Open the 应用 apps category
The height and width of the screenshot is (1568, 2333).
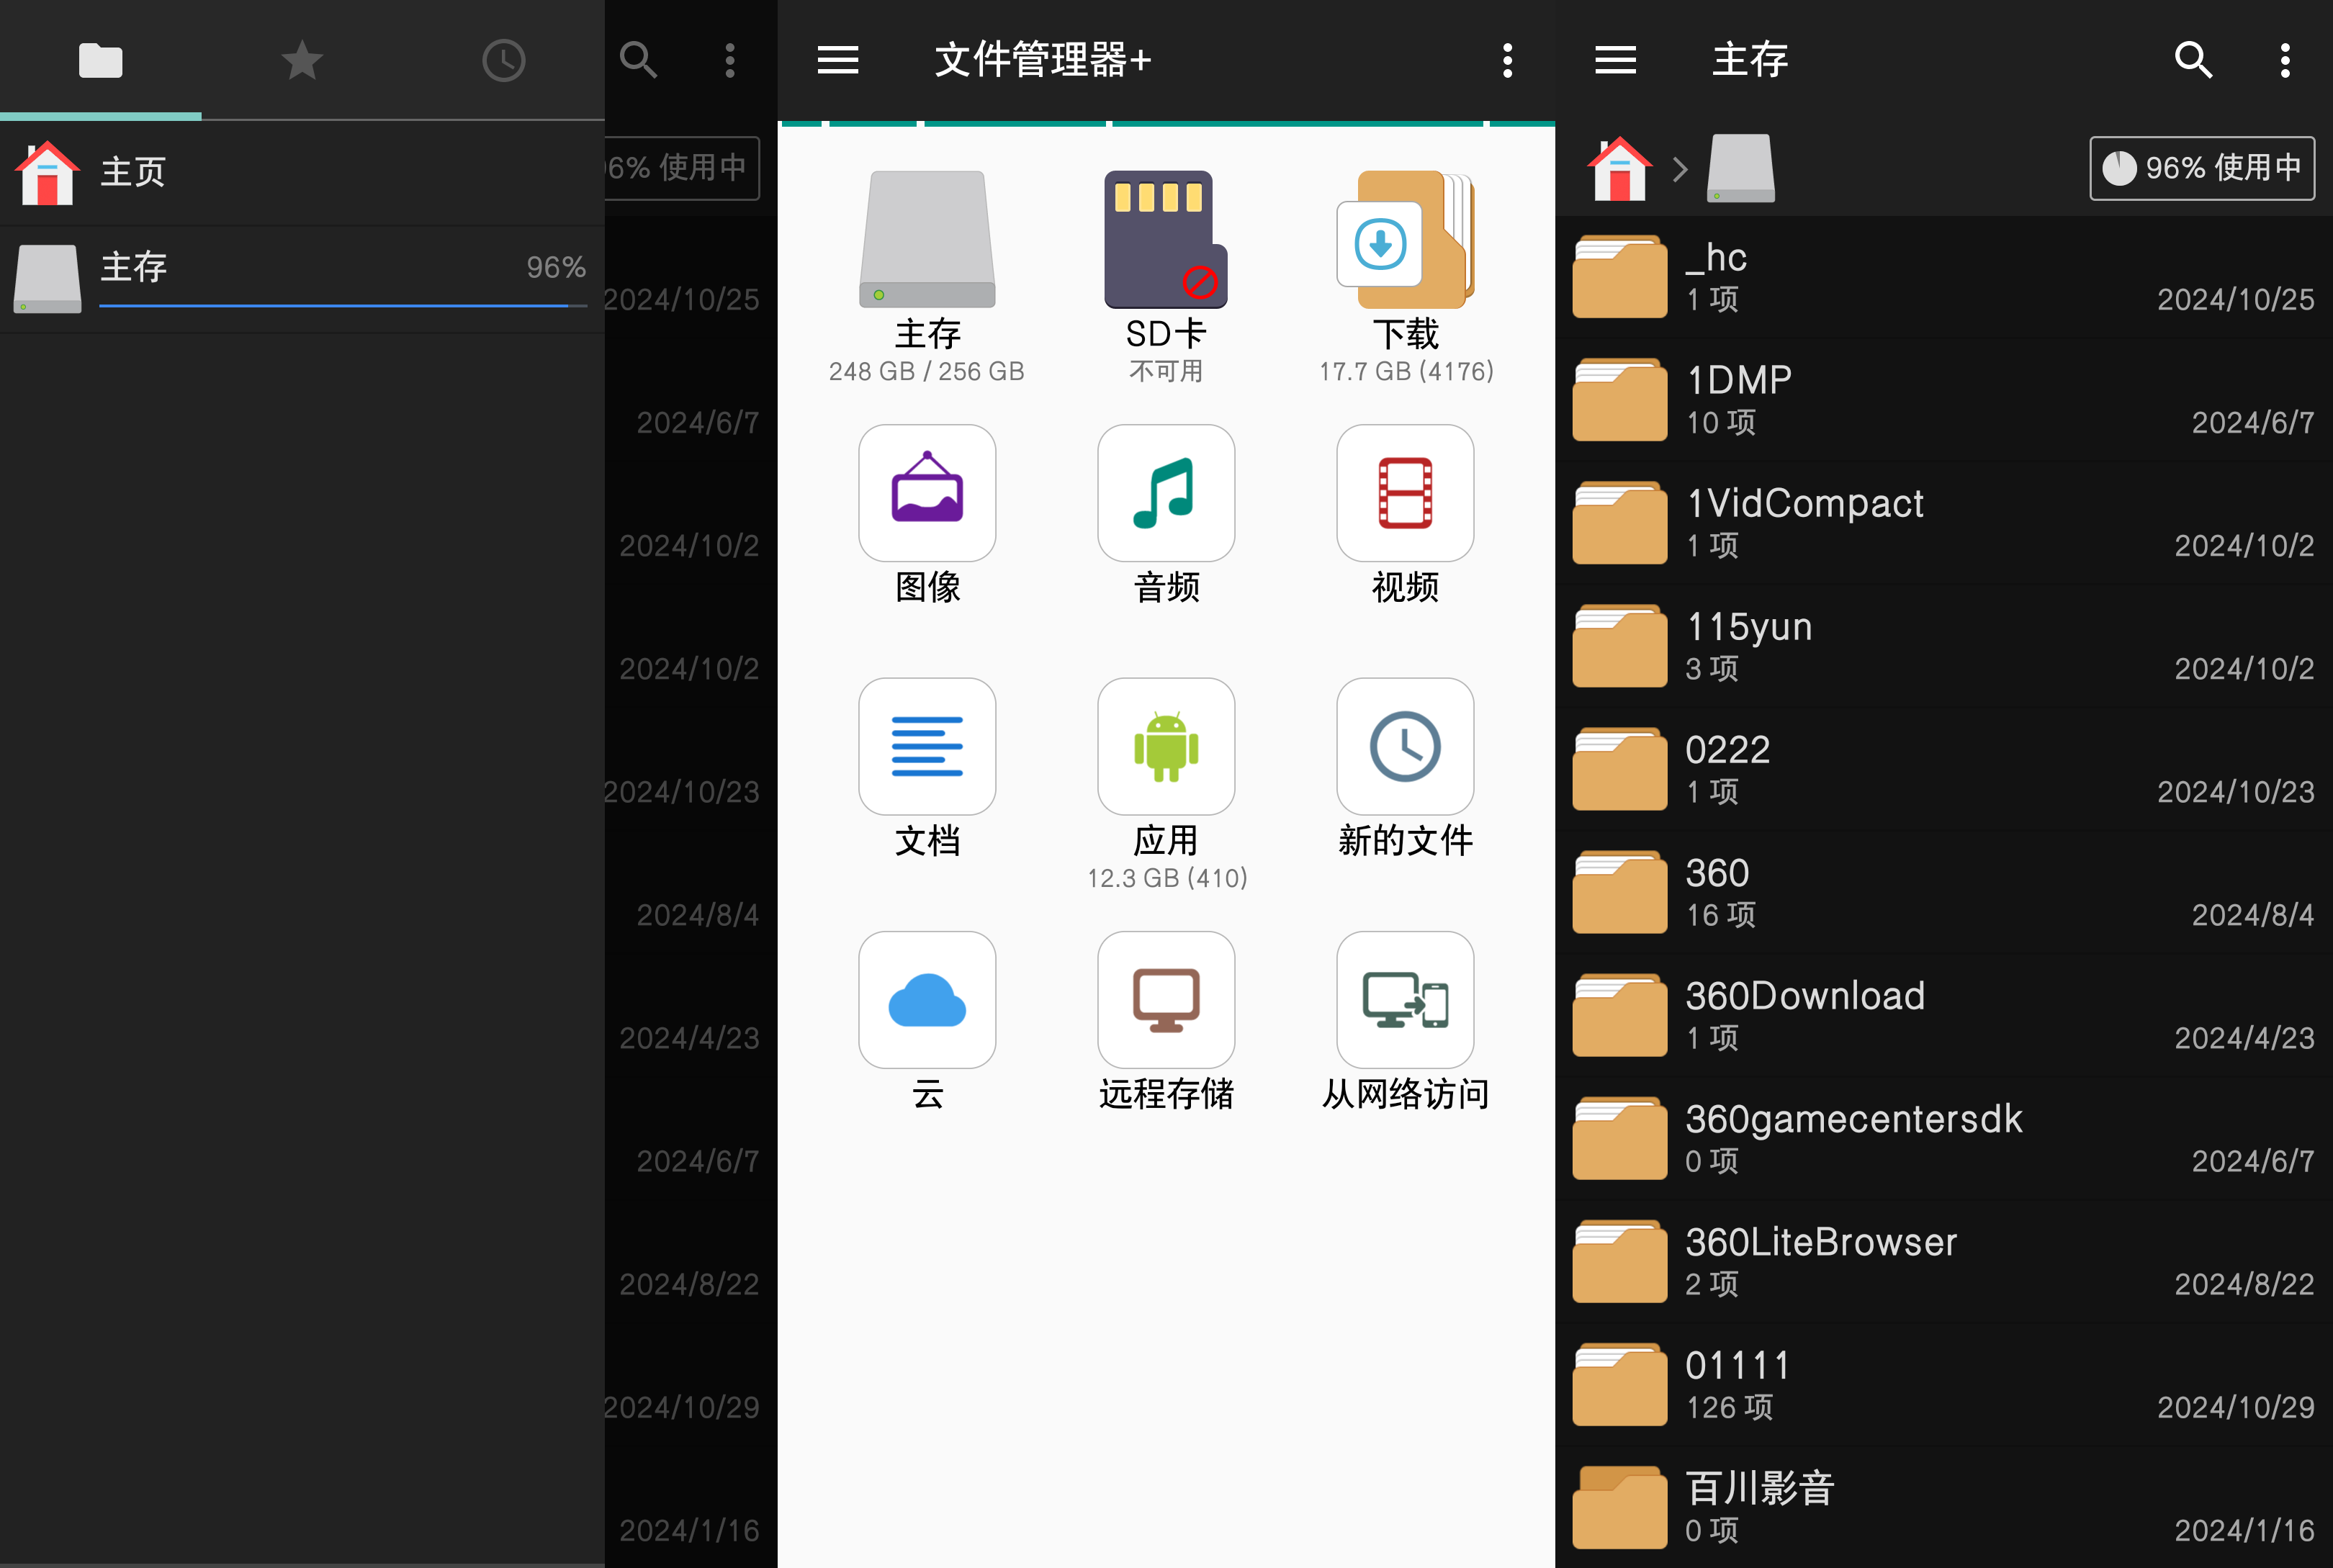click(1165, 747)
